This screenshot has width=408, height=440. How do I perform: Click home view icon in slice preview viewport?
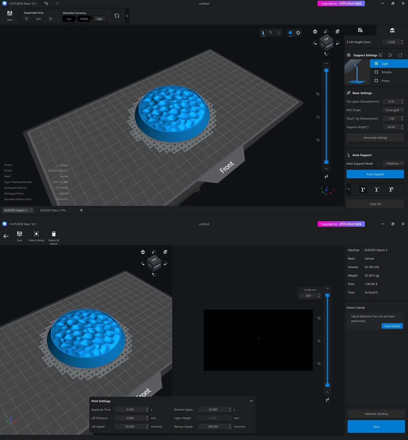coord(143,252)
